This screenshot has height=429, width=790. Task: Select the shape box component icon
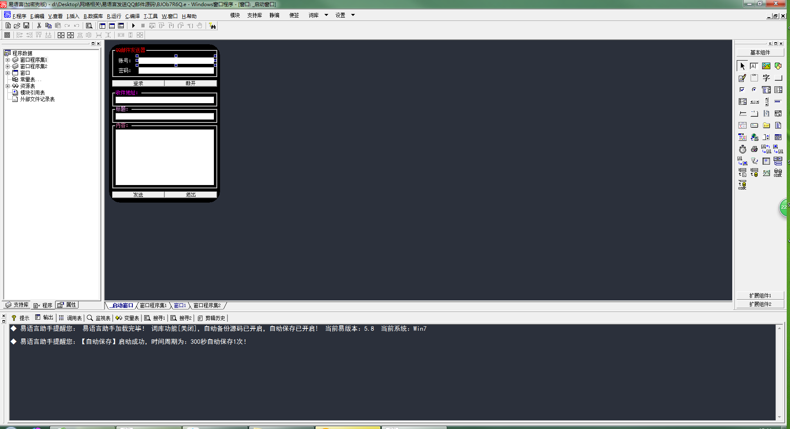[778, 66]
